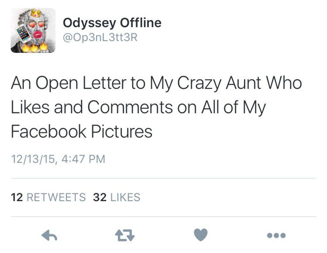Click the number 32 in like count
The image size is (327, 253).
pos(100,197)
